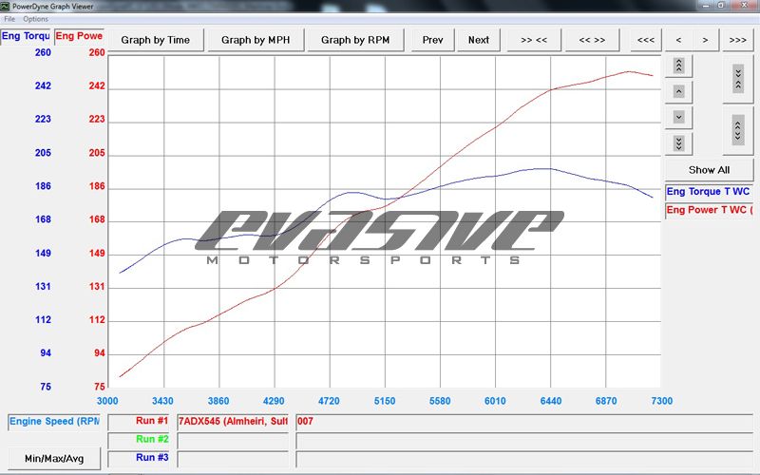Click the single up-chevron shift button
The height and width of the screenshot is (475, 760).
click(x=678, y=91)
